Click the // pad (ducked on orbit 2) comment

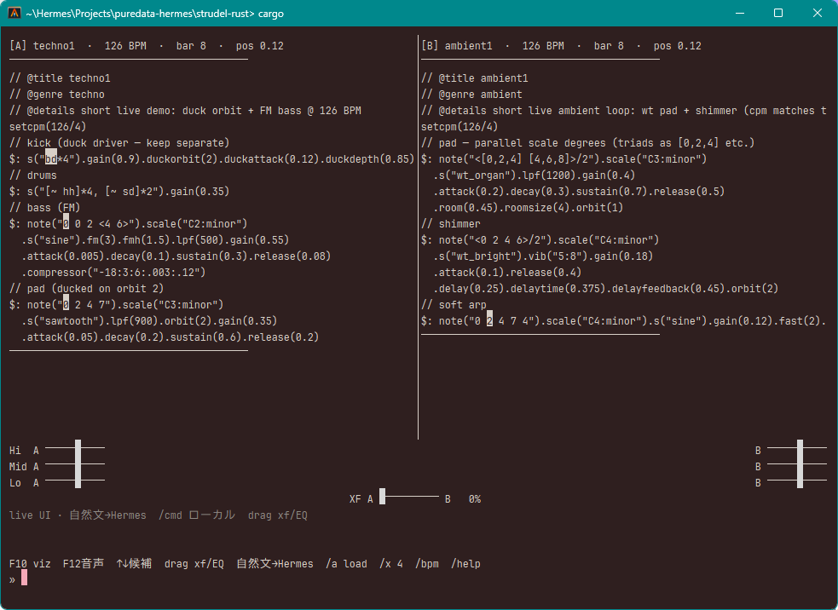coord(87,289)
